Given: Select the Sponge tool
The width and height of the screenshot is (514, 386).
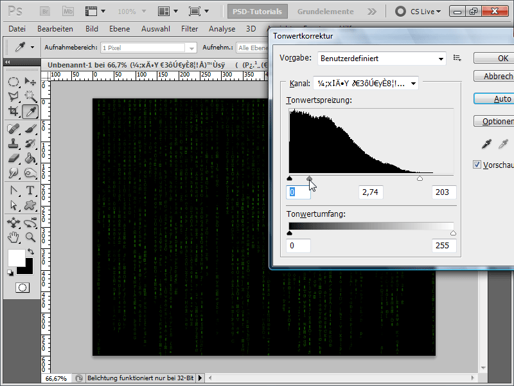Looking at the screenshot, I should 30,173.
